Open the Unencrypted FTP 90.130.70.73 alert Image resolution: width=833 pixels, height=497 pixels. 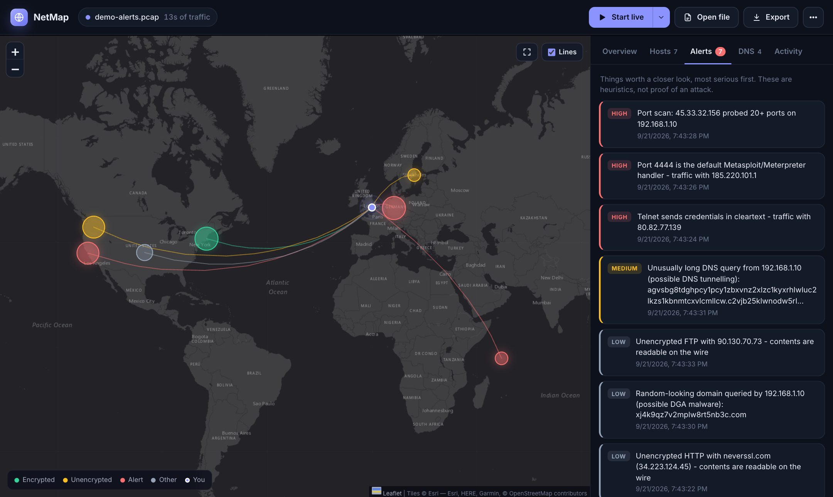pyautogui.click(x=712, y=353)
